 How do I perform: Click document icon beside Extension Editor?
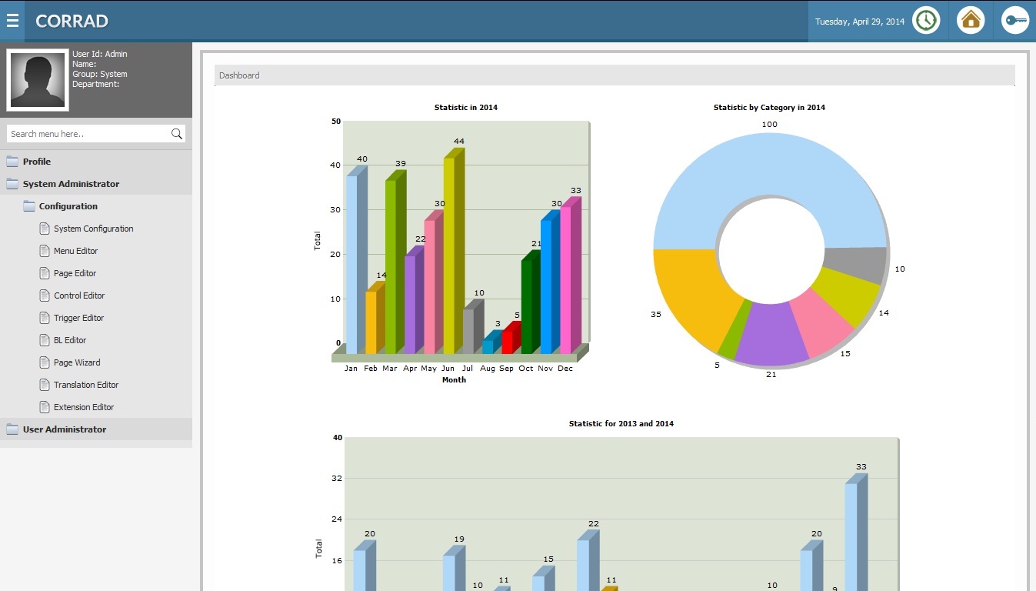click(x=45, y=407)
